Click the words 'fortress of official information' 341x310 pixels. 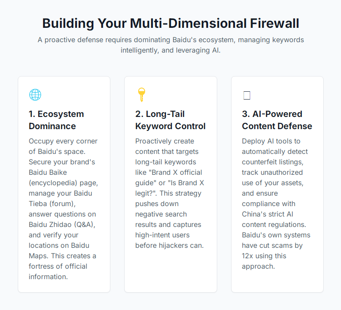pos(58,271)
